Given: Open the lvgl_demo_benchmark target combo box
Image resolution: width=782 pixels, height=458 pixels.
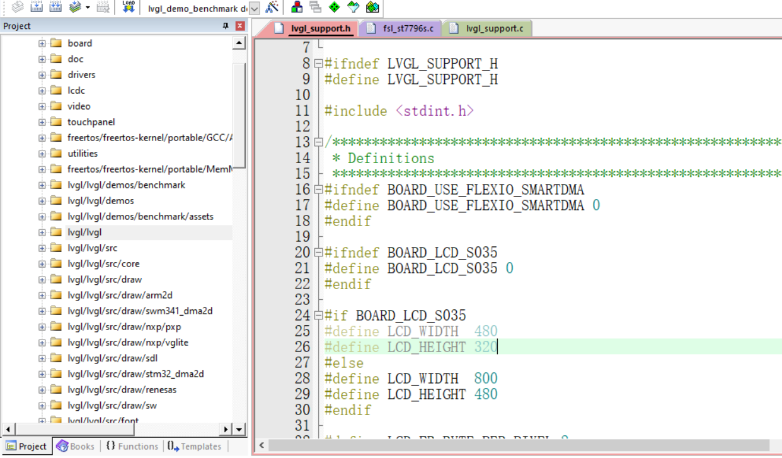Looking at the screenshot, I should (255, 9).
